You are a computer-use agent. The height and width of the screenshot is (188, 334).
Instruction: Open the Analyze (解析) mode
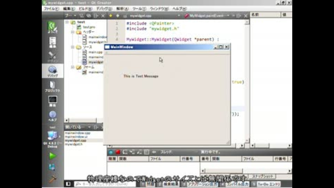[x=53, y=101]
